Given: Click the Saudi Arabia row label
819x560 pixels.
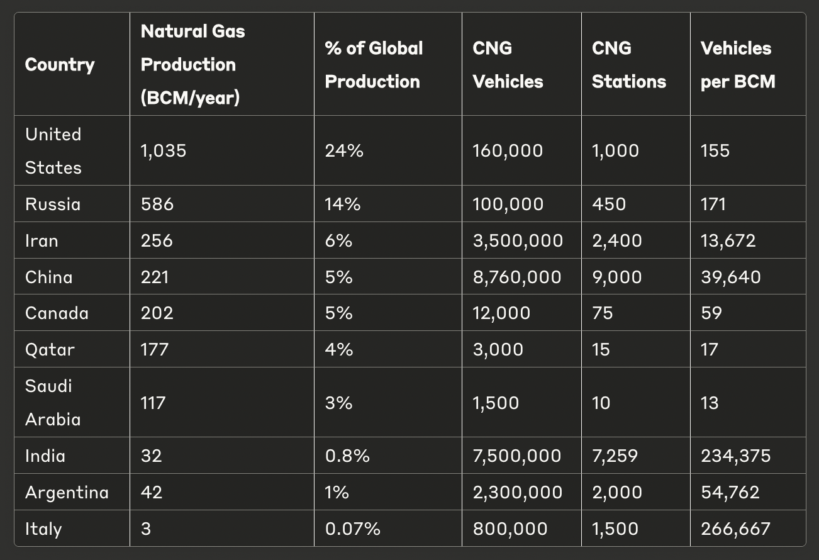Looking at the screenshot, I should click(x=53, y=403).
